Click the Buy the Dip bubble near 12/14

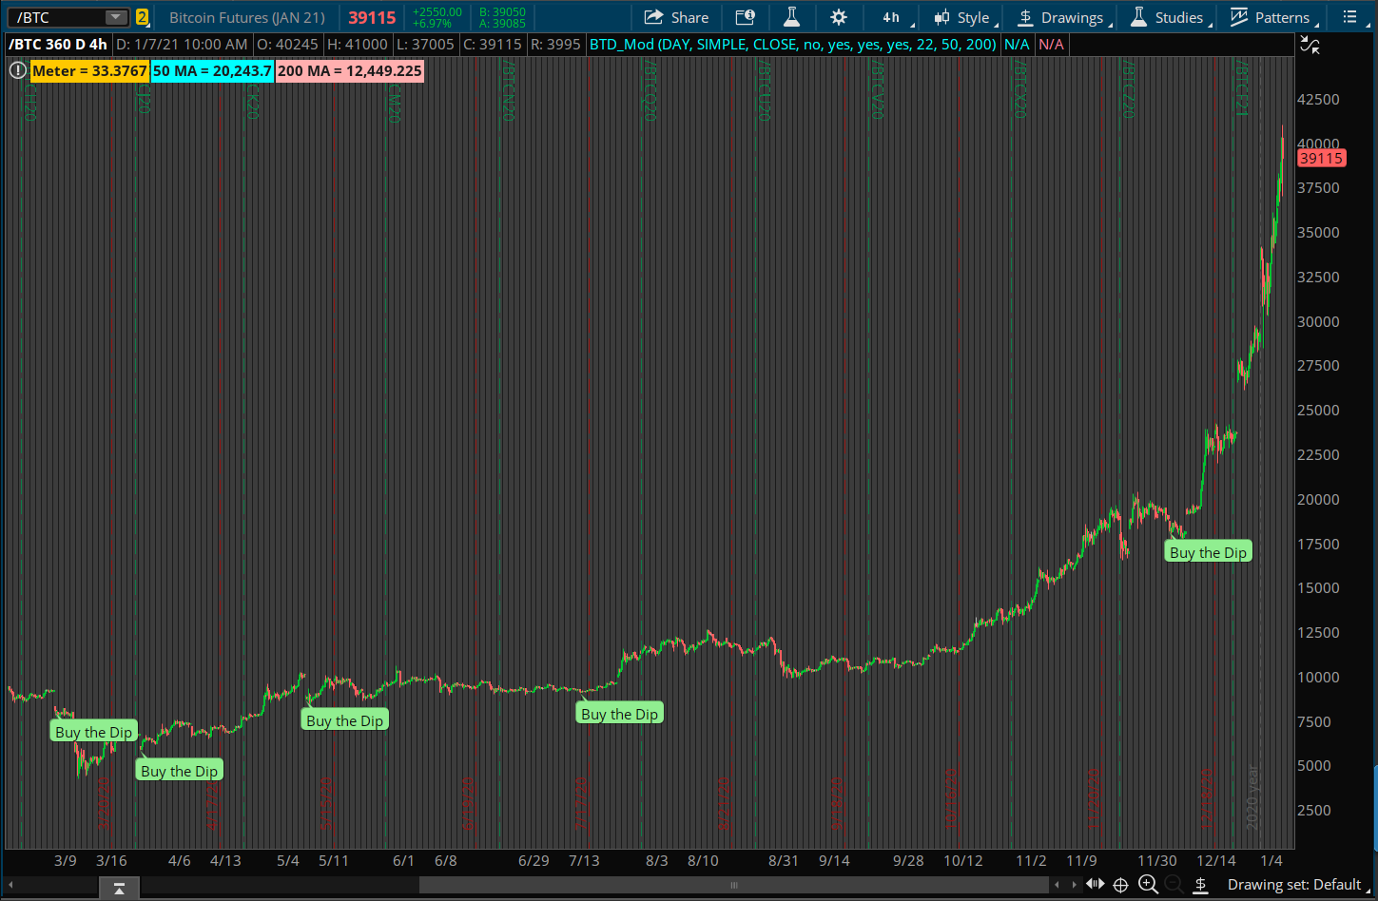[1208, 552]
